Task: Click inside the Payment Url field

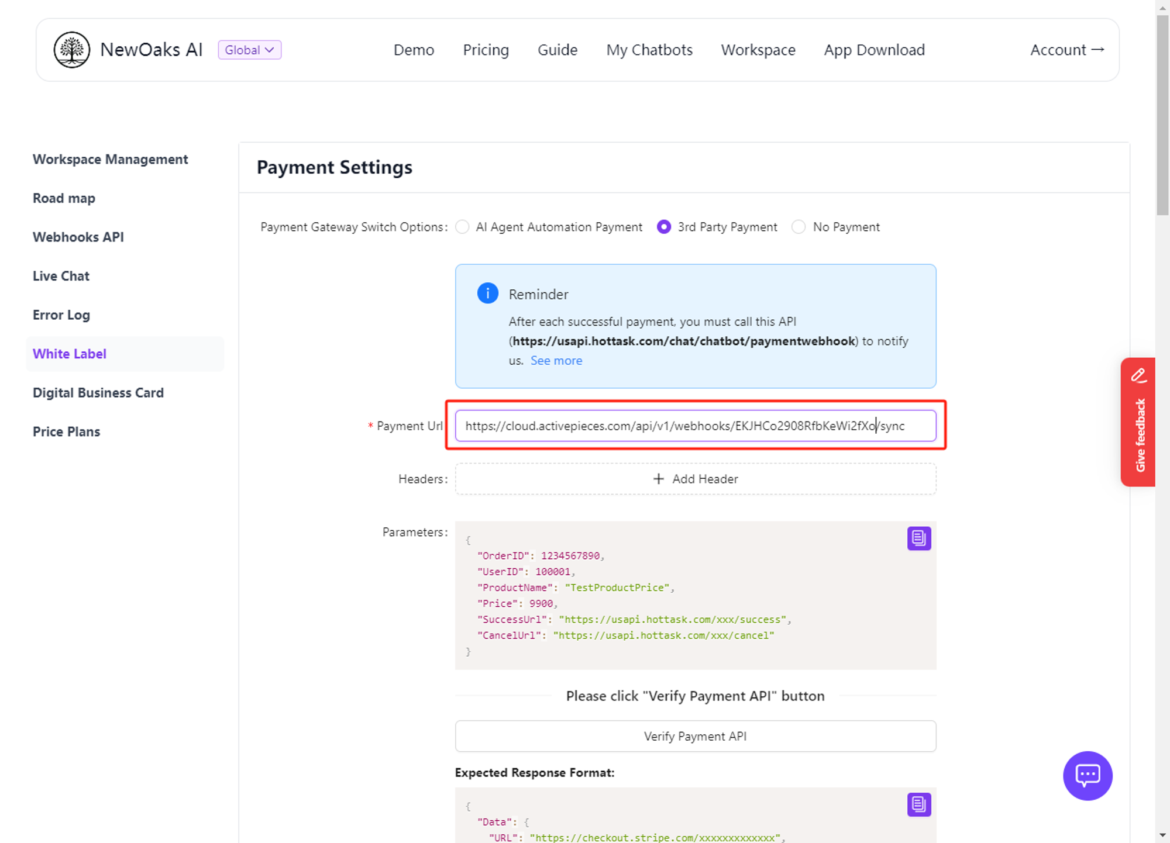Action: tap(695, 426)
